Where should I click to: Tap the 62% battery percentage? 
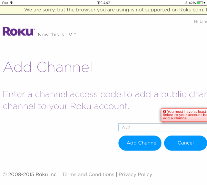[x=192, y=2]
